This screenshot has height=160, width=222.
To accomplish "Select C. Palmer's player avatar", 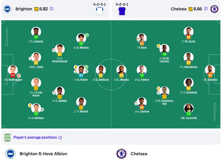I will coord(142,70).
